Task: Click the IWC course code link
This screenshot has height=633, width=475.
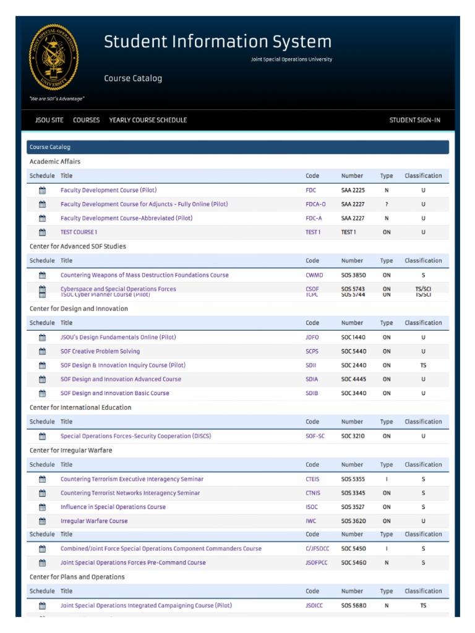Action: pos(310,521)
